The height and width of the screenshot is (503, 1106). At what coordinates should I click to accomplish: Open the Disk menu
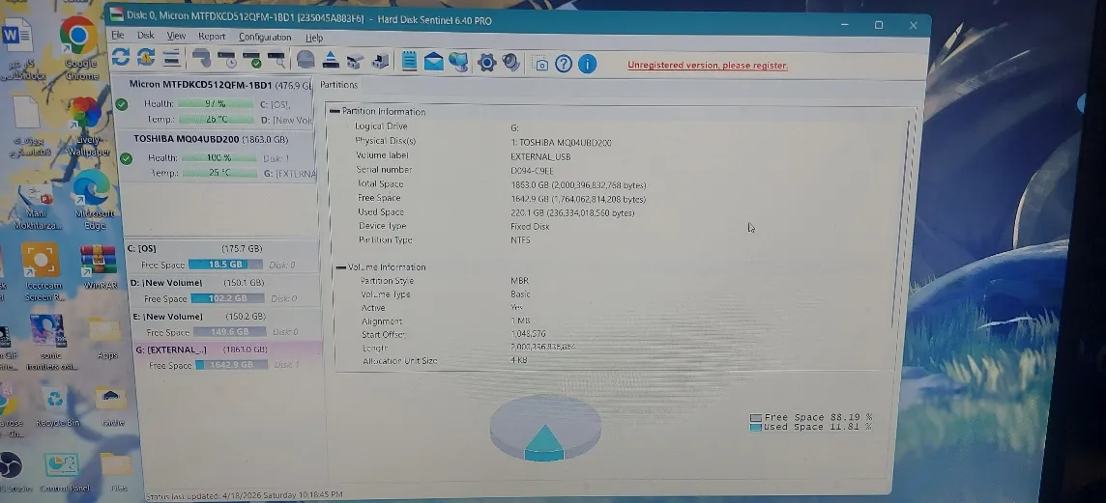coord(145,35)
